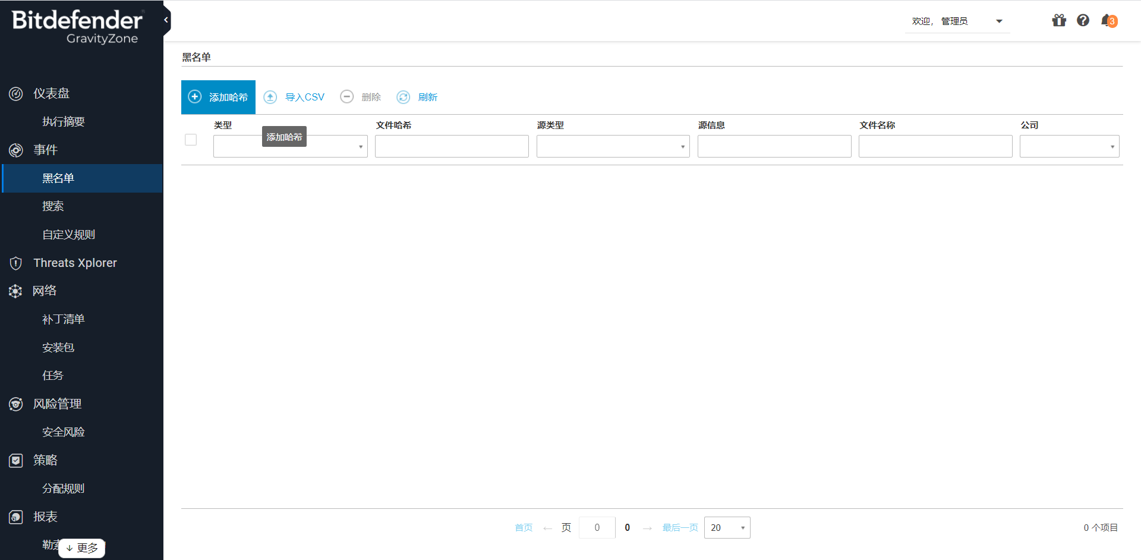1141x560 pixels.
Task: Open 安装包 in the sidebar
Action: pyautogui.click(x=58, y=348)
